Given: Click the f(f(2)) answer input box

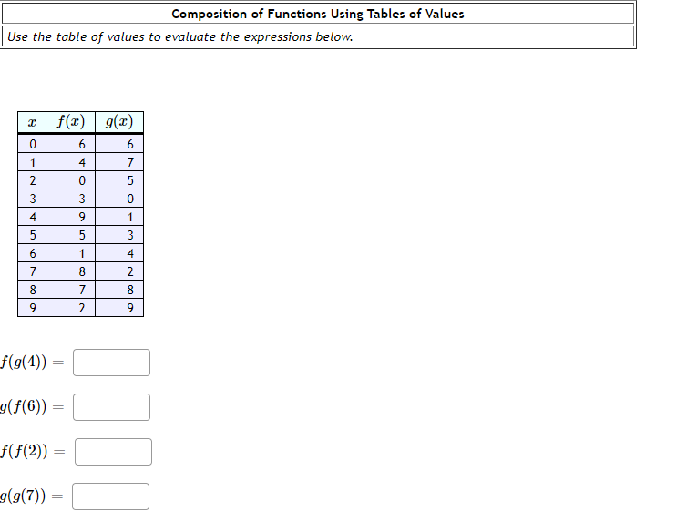Looking at the screenshot, I should tap(113, 452).
